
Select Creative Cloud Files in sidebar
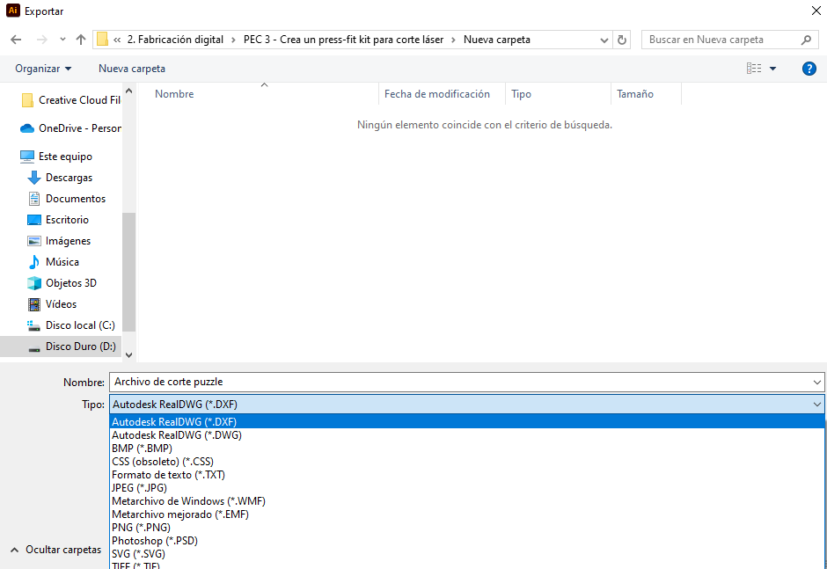[x=70, y=100]
